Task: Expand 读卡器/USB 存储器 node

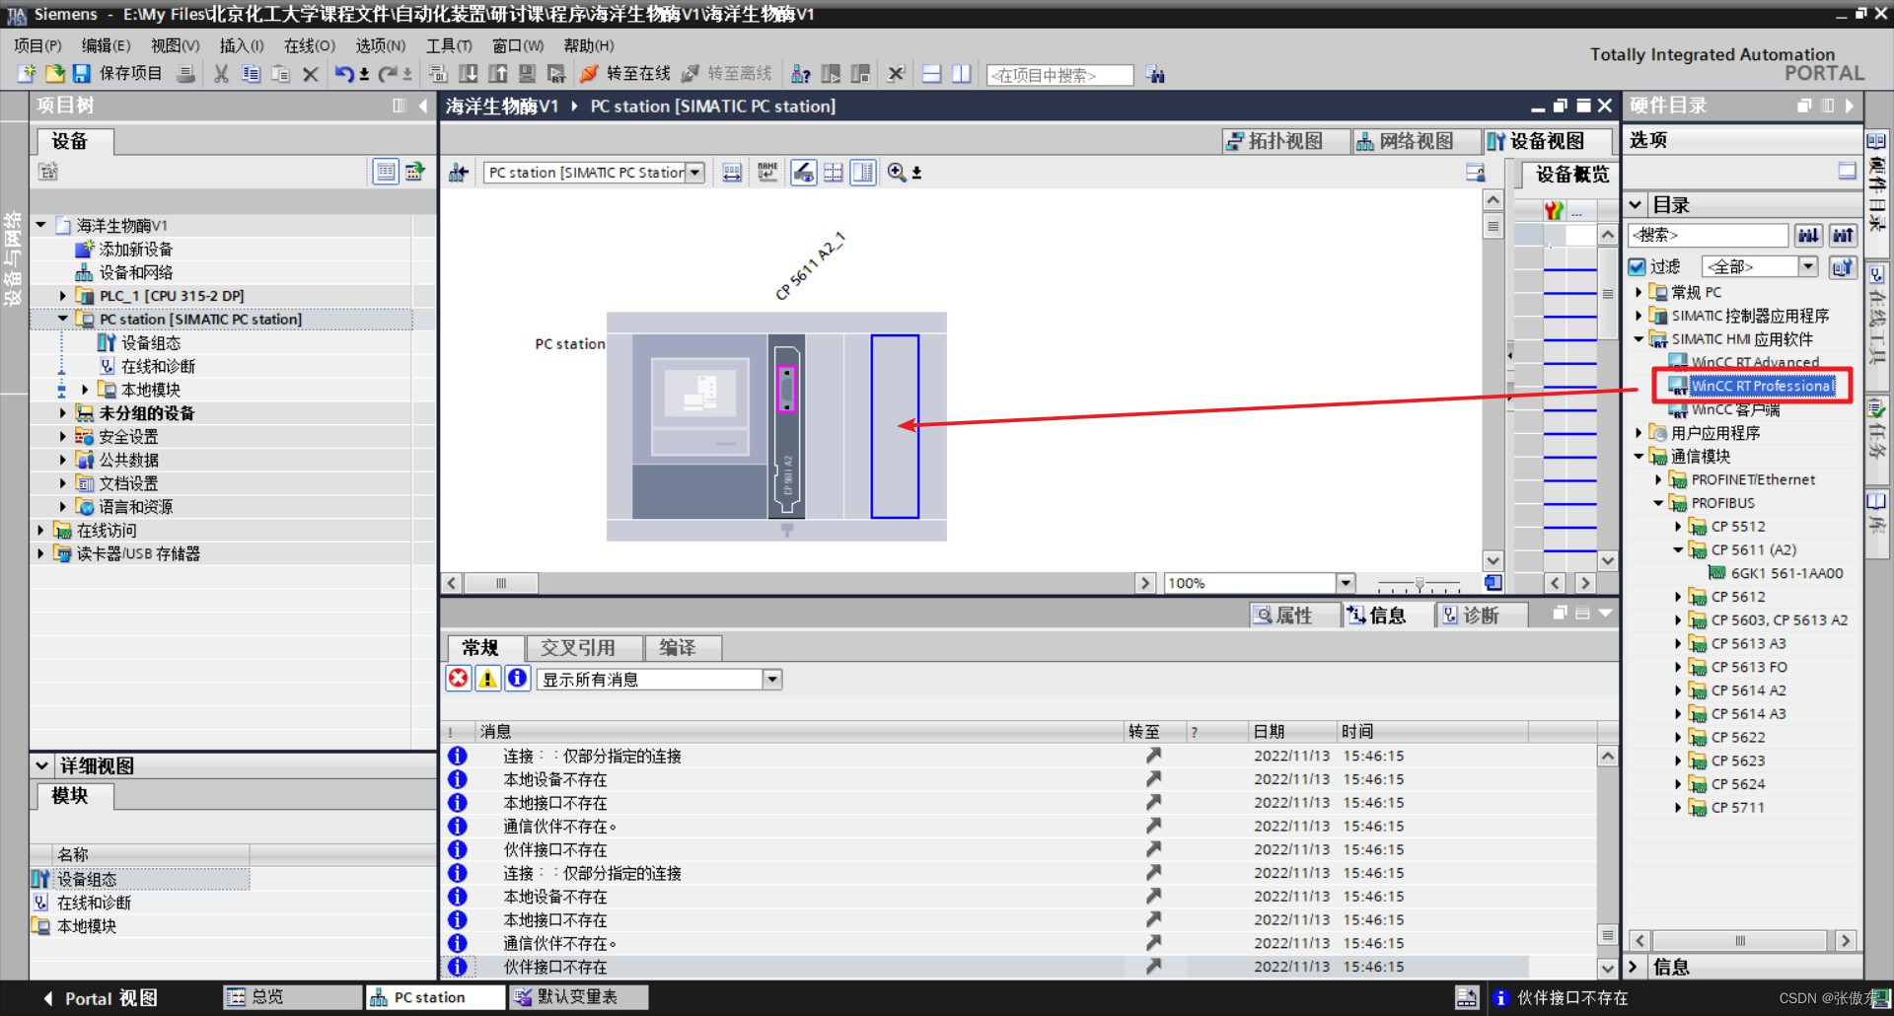Action: point(41,553)
